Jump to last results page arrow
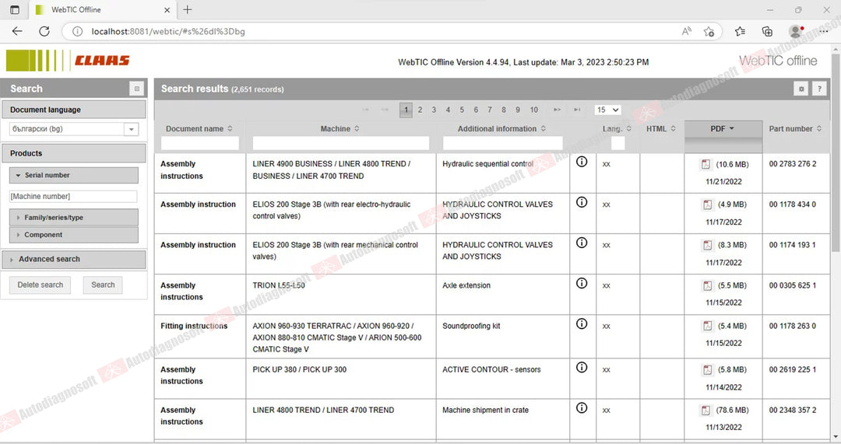The width and height of the screenshot is (841, 444). click(x=577, y=110)
